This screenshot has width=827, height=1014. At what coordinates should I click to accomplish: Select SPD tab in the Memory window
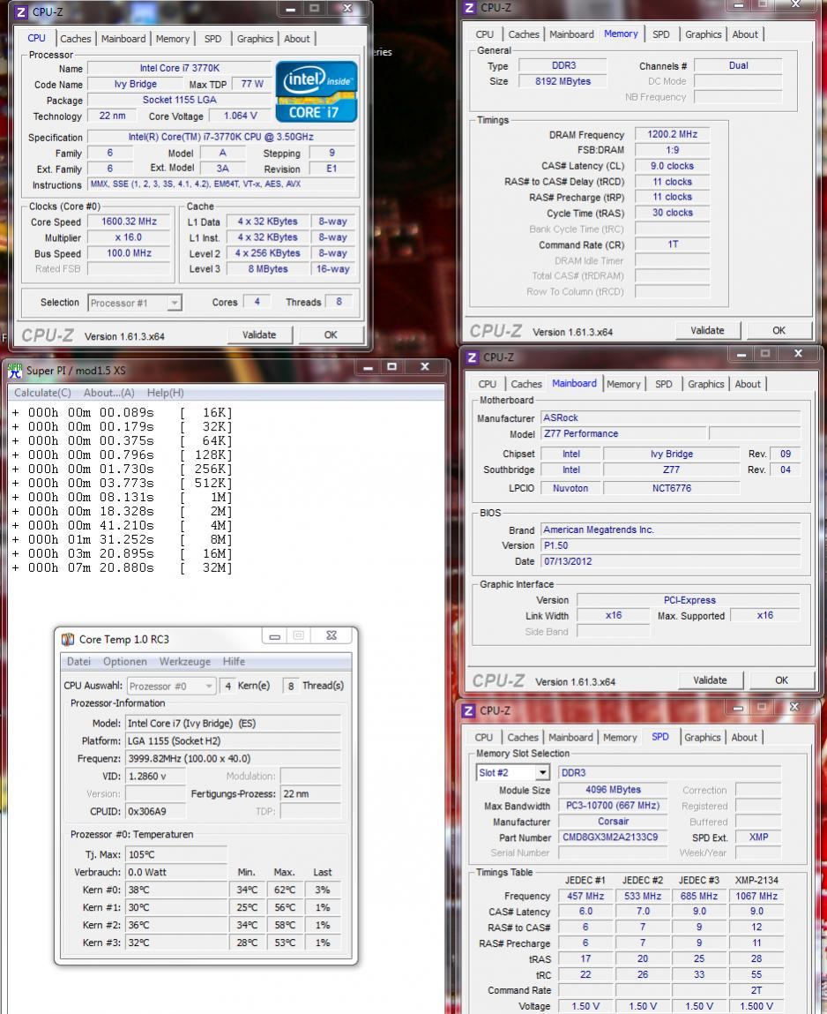click(x=661, y=34)
